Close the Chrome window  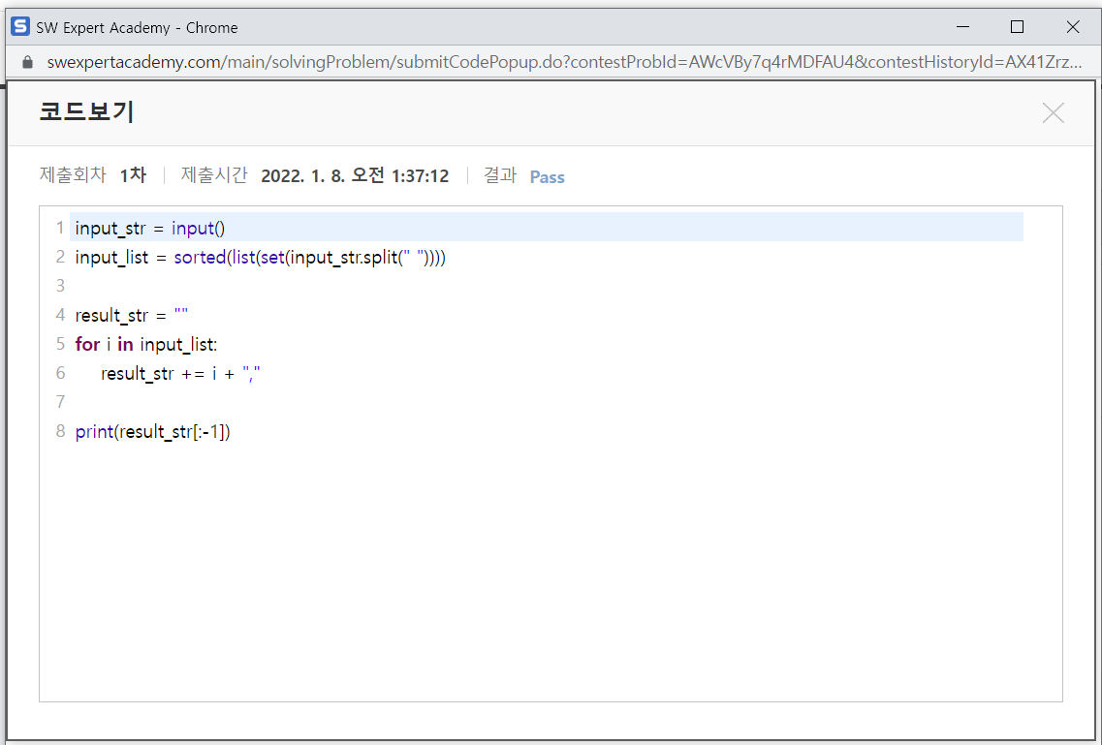(1073, 27)
